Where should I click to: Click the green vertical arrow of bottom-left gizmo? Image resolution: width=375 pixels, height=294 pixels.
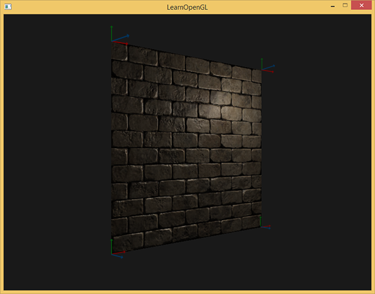pos(112,245)
